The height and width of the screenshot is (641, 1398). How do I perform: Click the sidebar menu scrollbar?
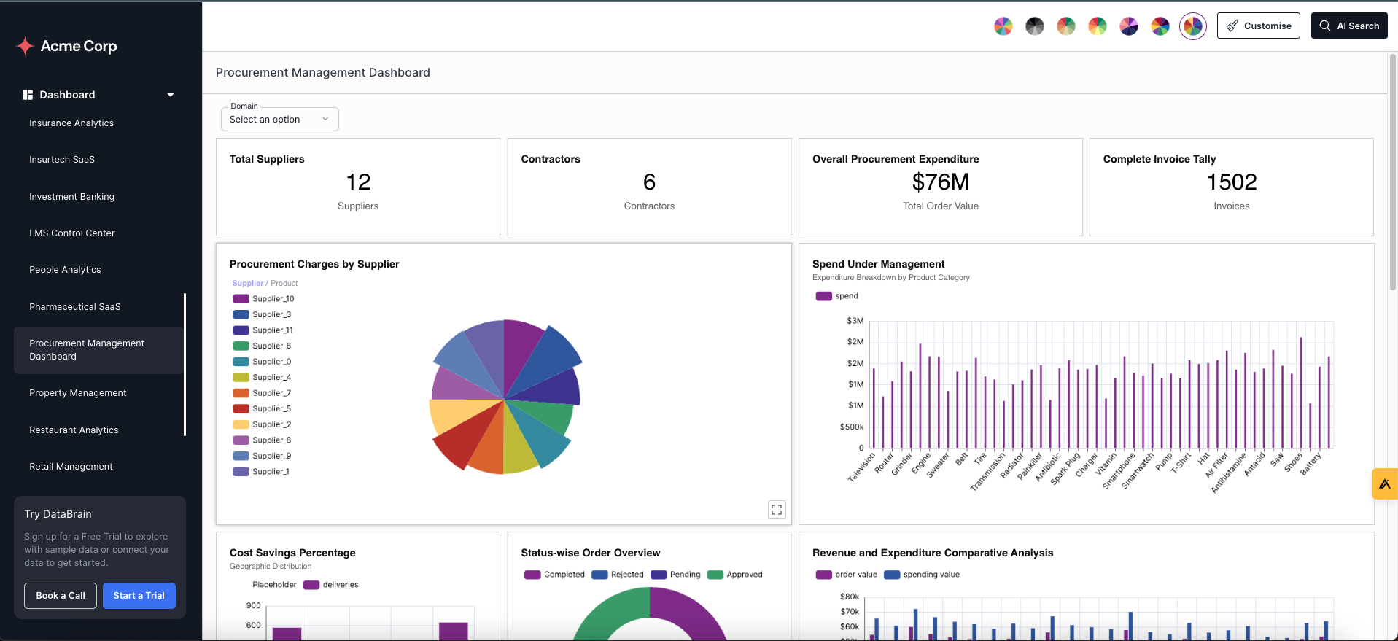tap(185, 365)
